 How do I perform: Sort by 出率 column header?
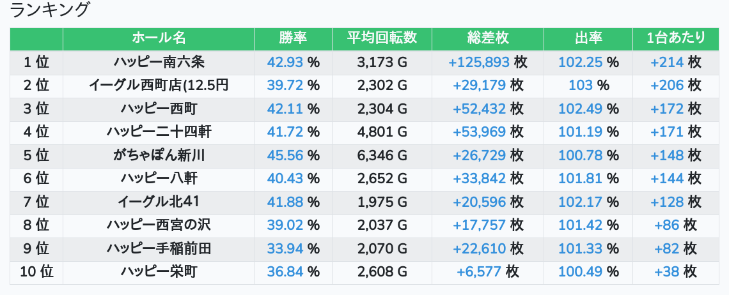click(588, 38)
